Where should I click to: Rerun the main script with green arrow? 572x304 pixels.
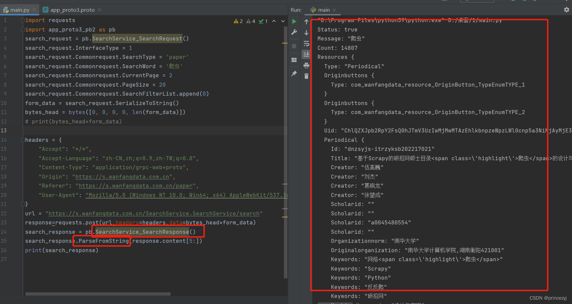click(x=294, y=21)
